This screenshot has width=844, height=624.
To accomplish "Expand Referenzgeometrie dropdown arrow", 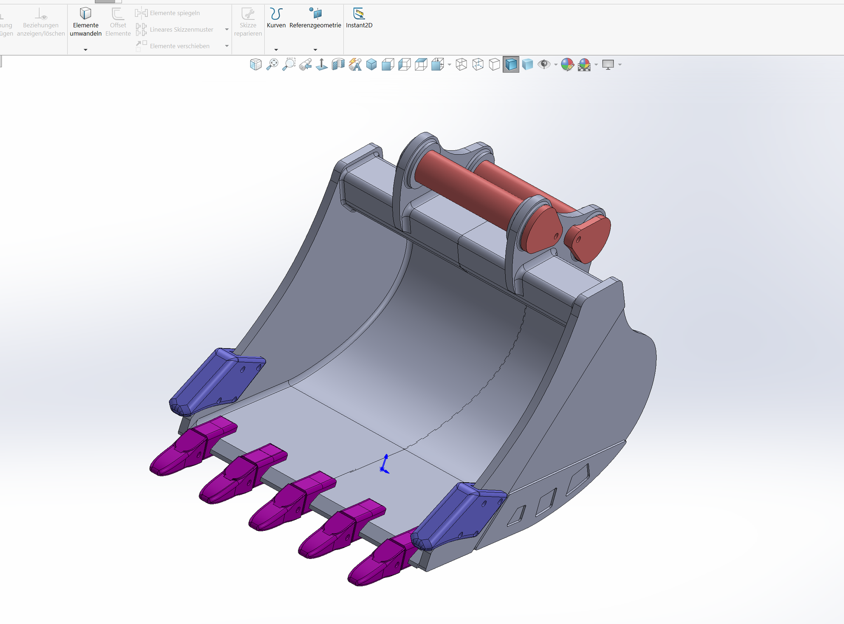I will pos(315,50).
